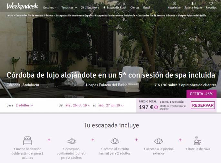
Task: Click the breakfast cup icon
Action: pyautogui.click(x=71, y=140)
